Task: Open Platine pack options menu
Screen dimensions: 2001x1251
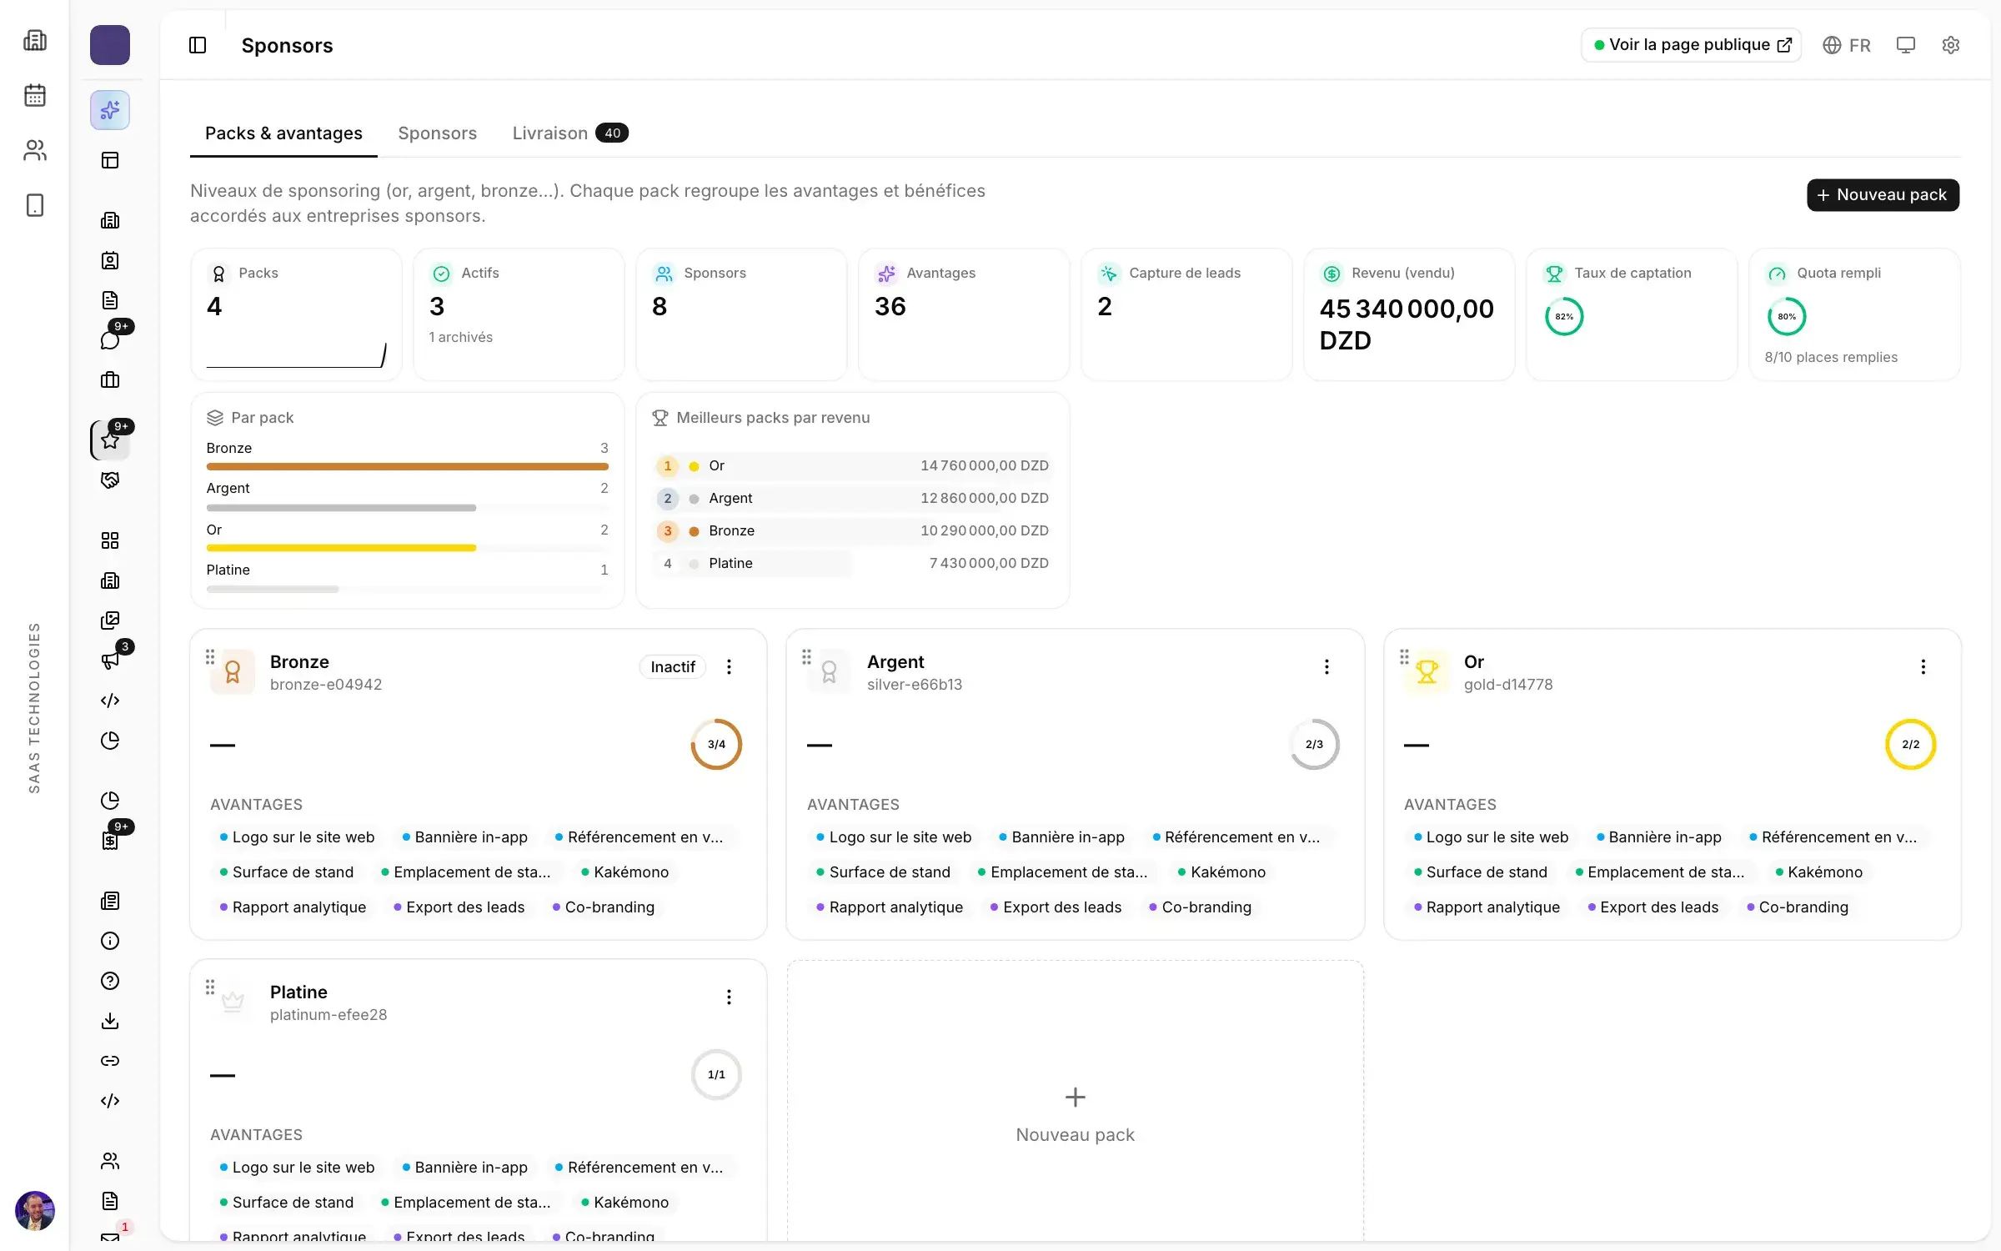Action: (x=729, y=997)
